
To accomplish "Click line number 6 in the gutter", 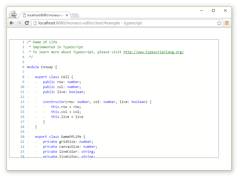I will pos(23,67).
